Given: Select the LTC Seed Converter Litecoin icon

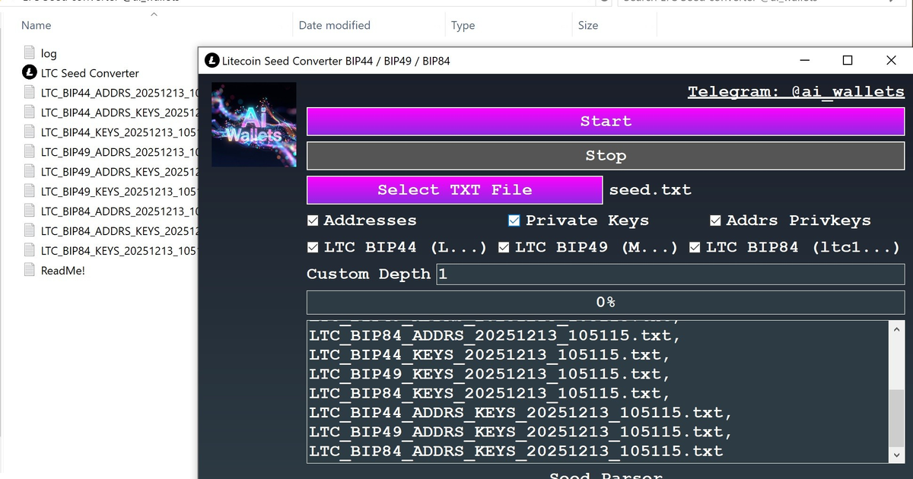Looking at the screenshot, I should pos(30,73).
